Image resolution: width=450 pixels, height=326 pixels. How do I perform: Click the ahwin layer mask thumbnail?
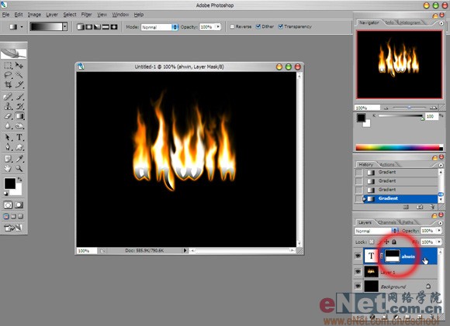tap(392, 256)
